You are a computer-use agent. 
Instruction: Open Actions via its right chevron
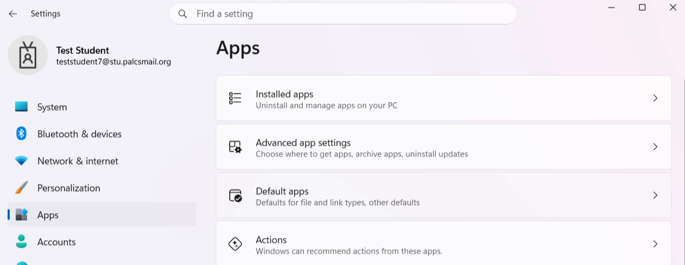click(x=655, y=244)
